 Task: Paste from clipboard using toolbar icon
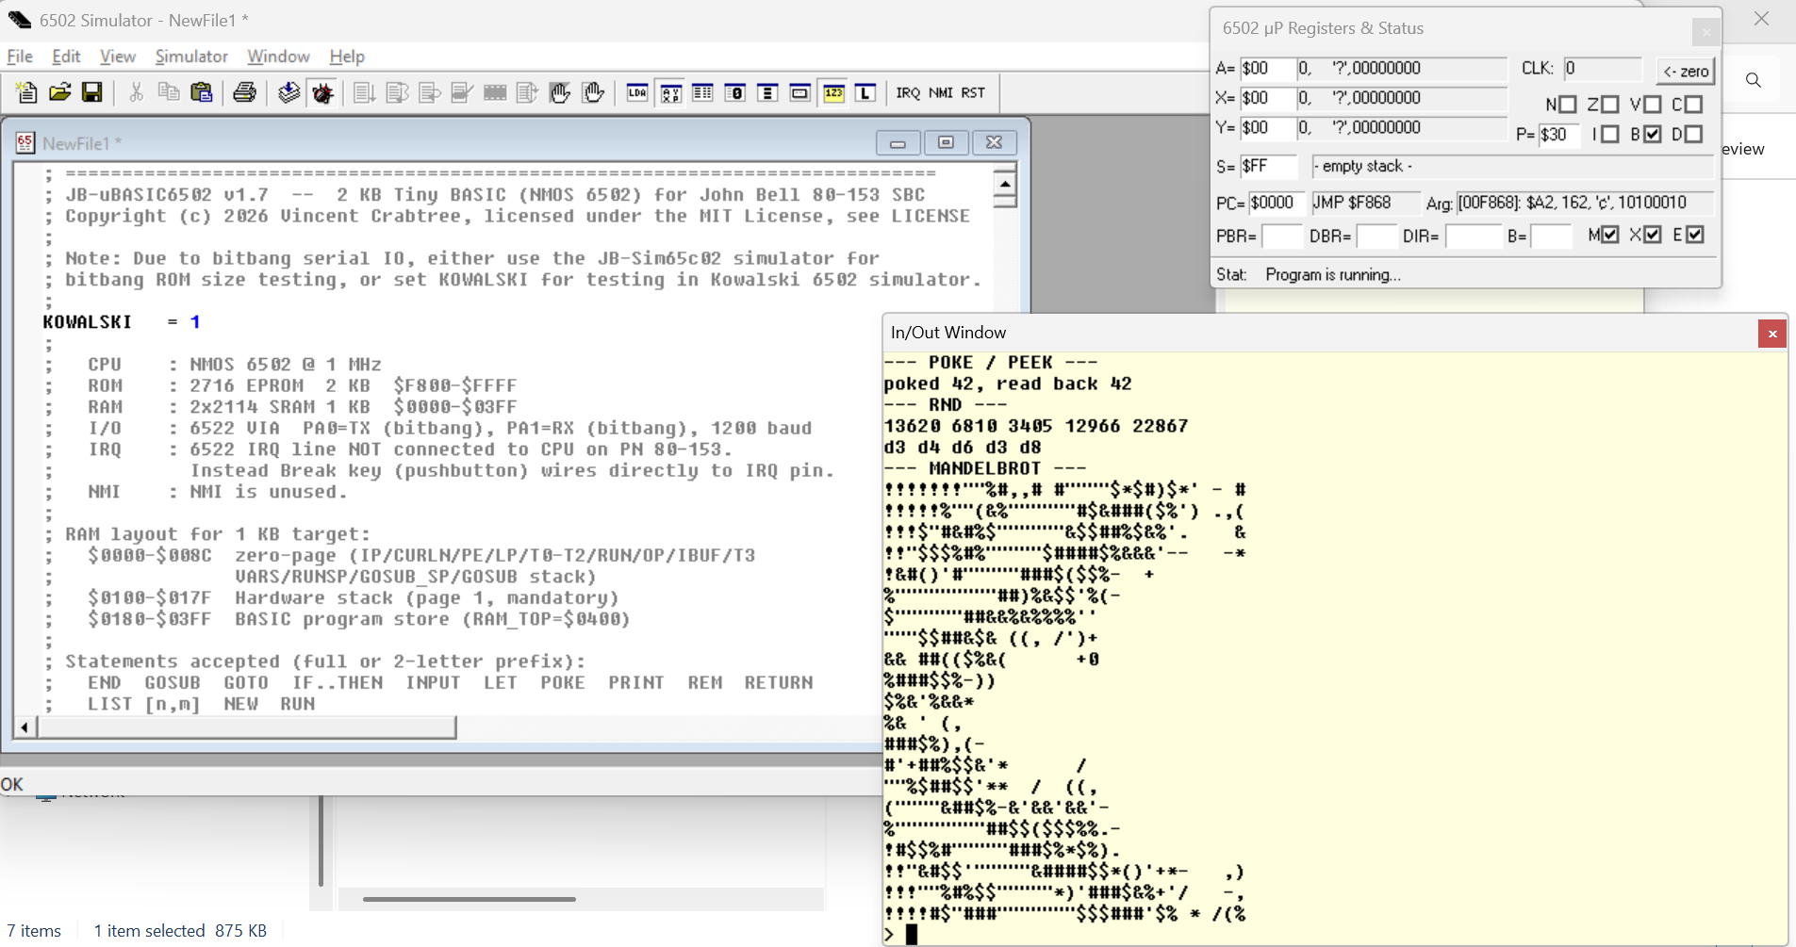pyautogui.click(x=202, y=92)
